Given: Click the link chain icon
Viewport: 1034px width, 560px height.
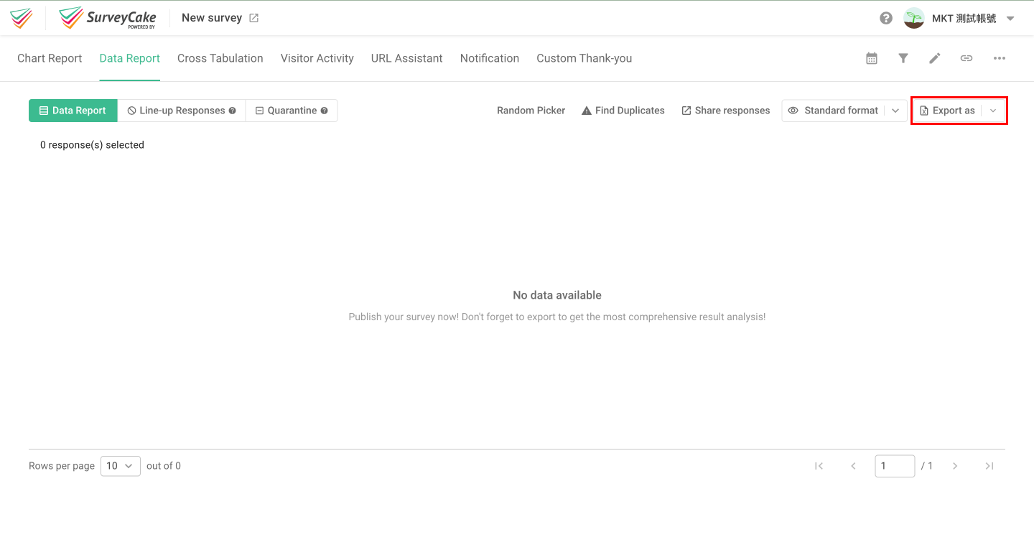Looking at the screenshot, I should (967, 58).
